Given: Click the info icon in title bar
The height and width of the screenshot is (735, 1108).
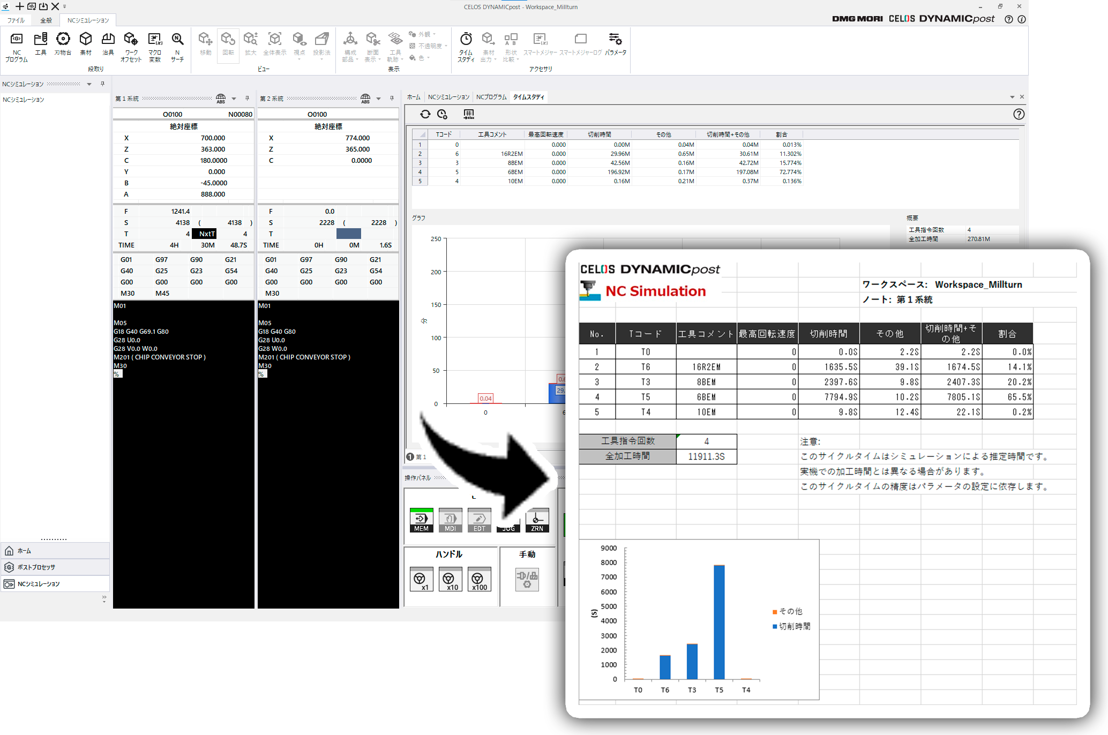Looking at the screenshot, I should point(1022,19).
